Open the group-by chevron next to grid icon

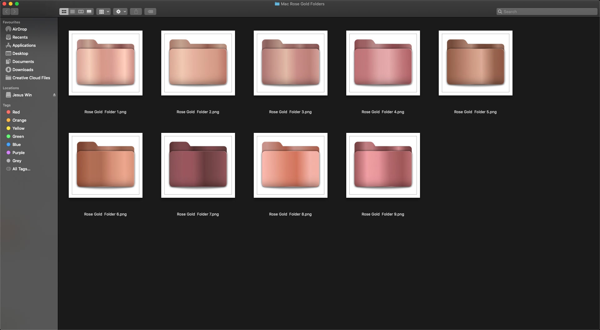pos(108,11)
